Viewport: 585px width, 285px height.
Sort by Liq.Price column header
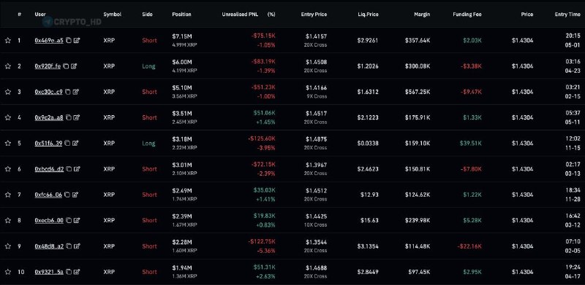pyautogui.click(x=368, y=15)
